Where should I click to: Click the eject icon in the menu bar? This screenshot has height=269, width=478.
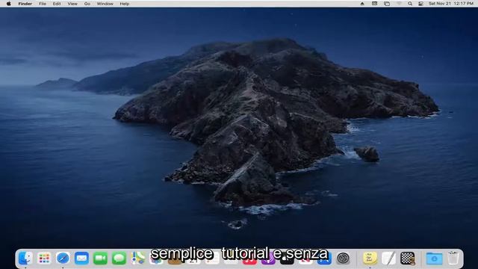(x=362, y=4)
